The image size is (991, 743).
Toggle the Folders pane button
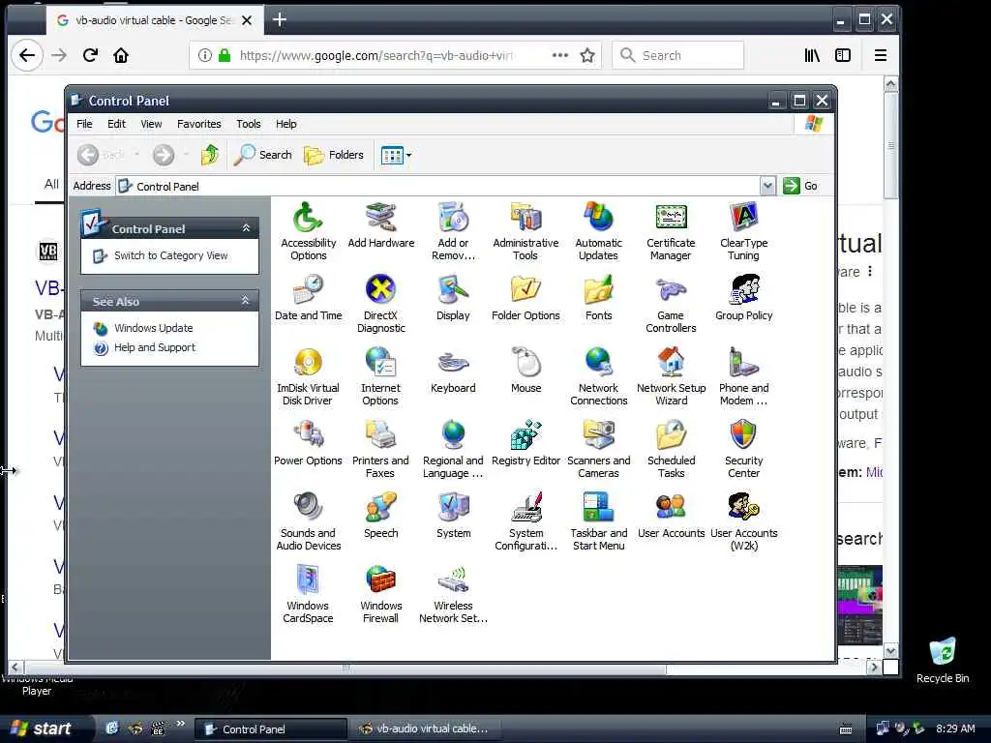pyautogui.click(x=334, y=155)
